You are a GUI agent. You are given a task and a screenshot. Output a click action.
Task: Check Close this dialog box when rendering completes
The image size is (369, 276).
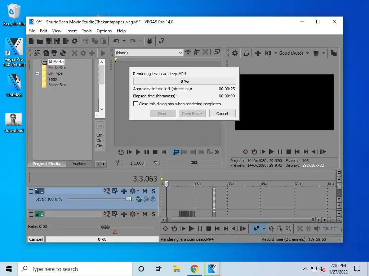point(135,104)
